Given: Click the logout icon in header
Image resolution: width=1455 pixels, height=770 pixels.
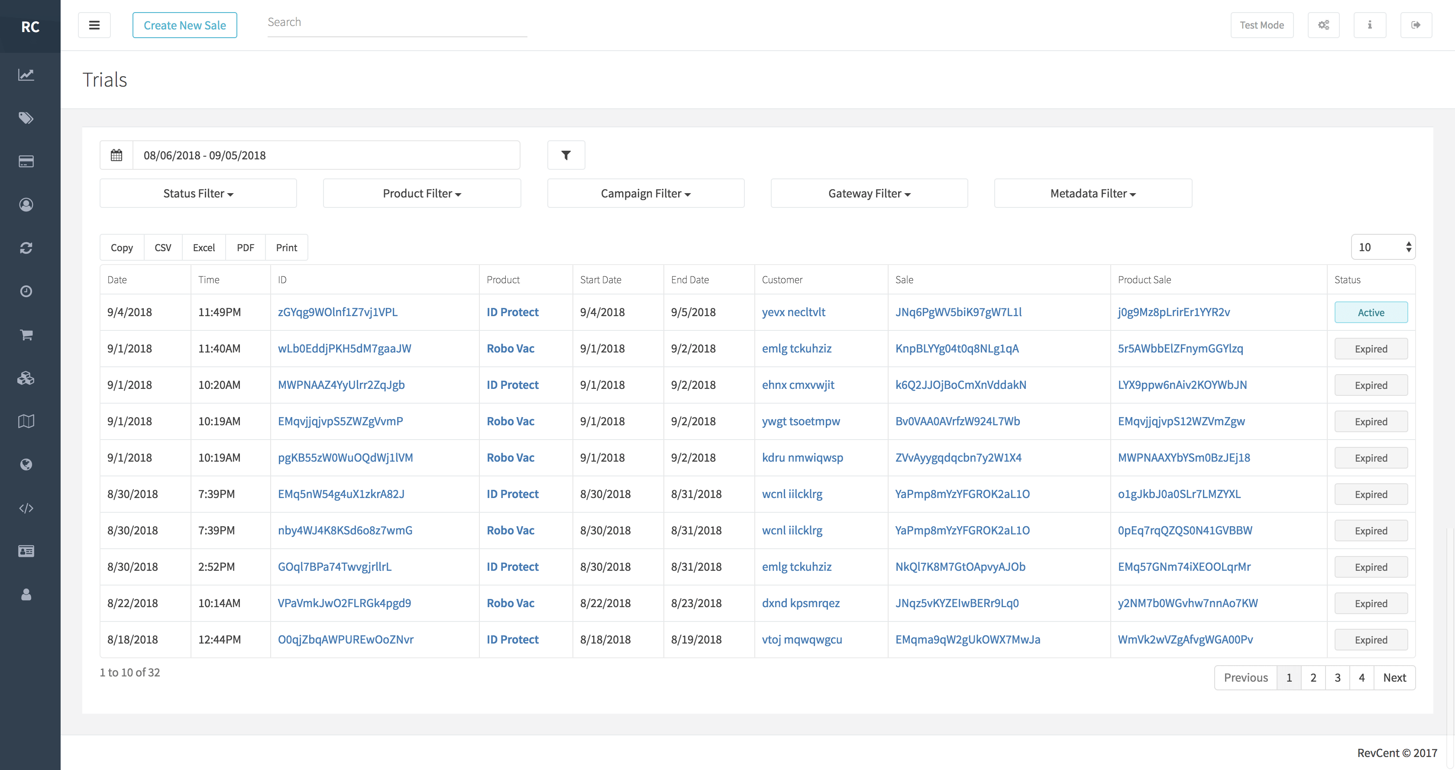Looking at the screenshot, I should [1416, 25].
